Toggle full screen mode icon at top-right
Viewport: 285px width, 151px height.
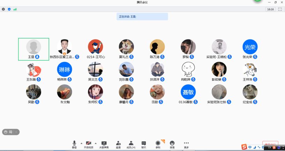tap(280, 9)
